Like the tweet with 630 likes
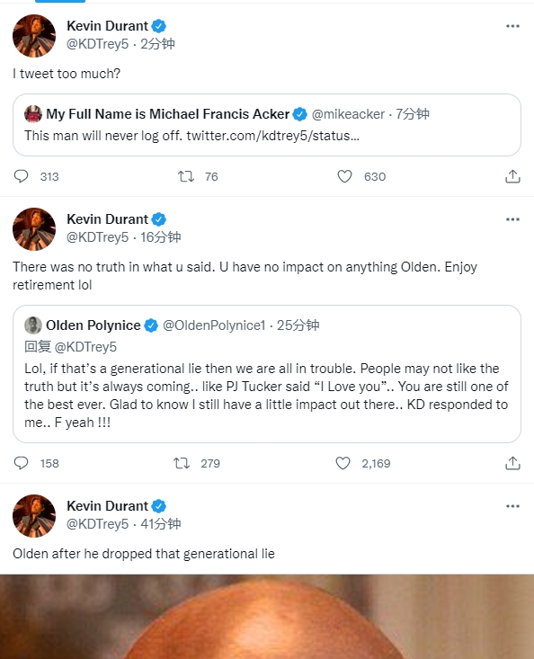The height and width of the screenshot is (659, 534). click(344, 176)
